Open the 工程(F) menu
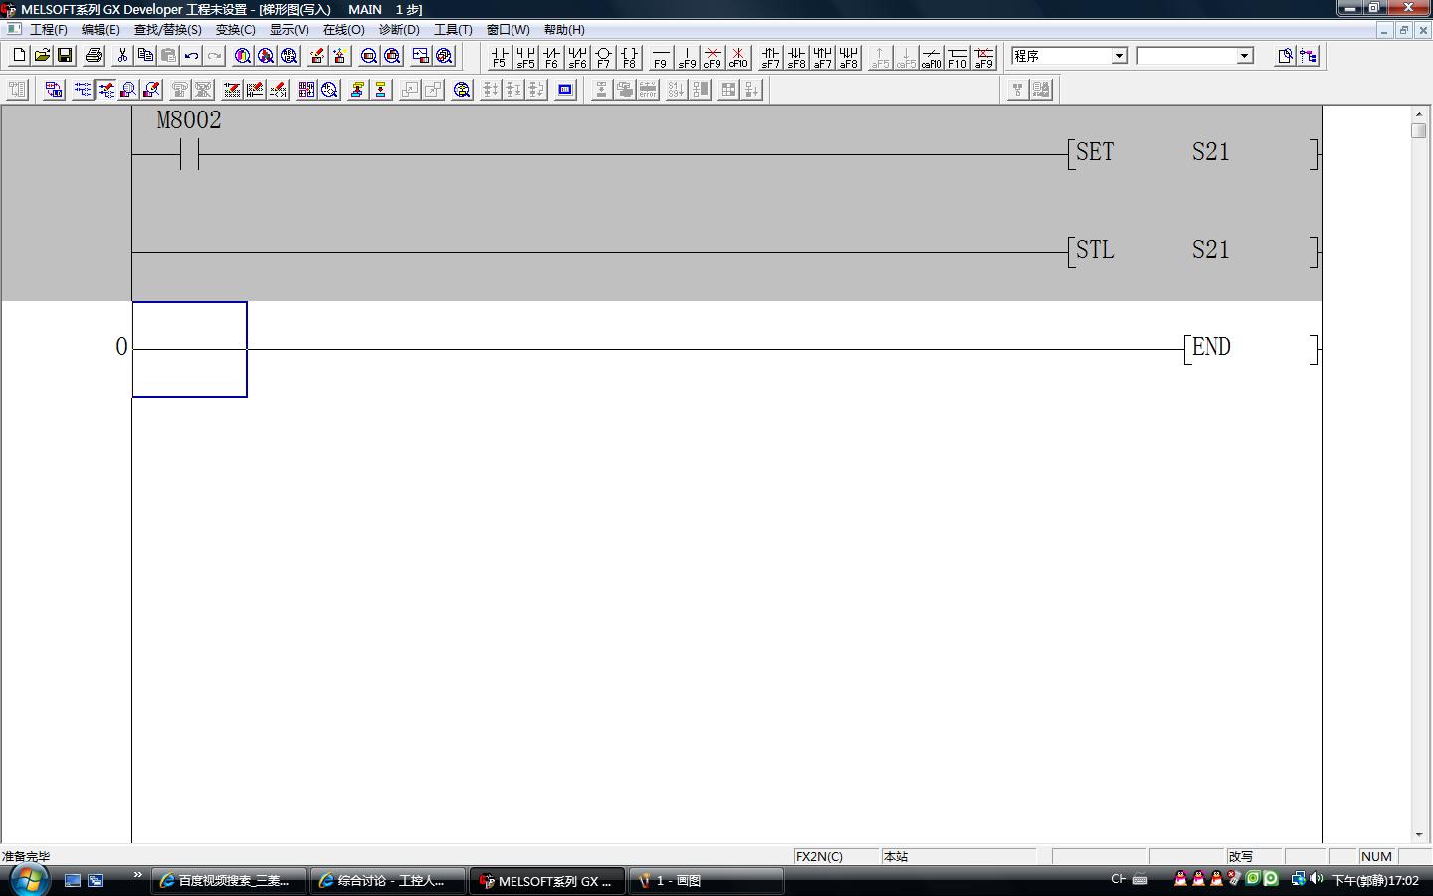This screenshot has width=1433, height=896. [x=48, y=30]
